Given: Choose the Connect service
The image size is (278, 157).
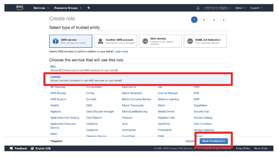Looking at the screenshot, I should pyautogui.click(x=91, y=99).
